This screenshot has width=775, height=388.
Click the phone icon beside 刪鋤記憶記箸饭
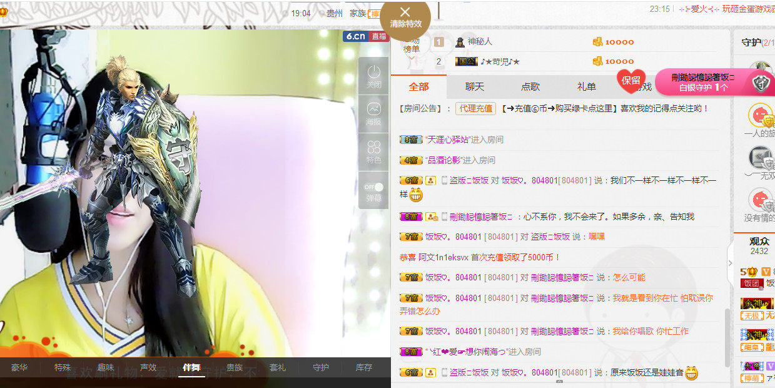point(444,217)
